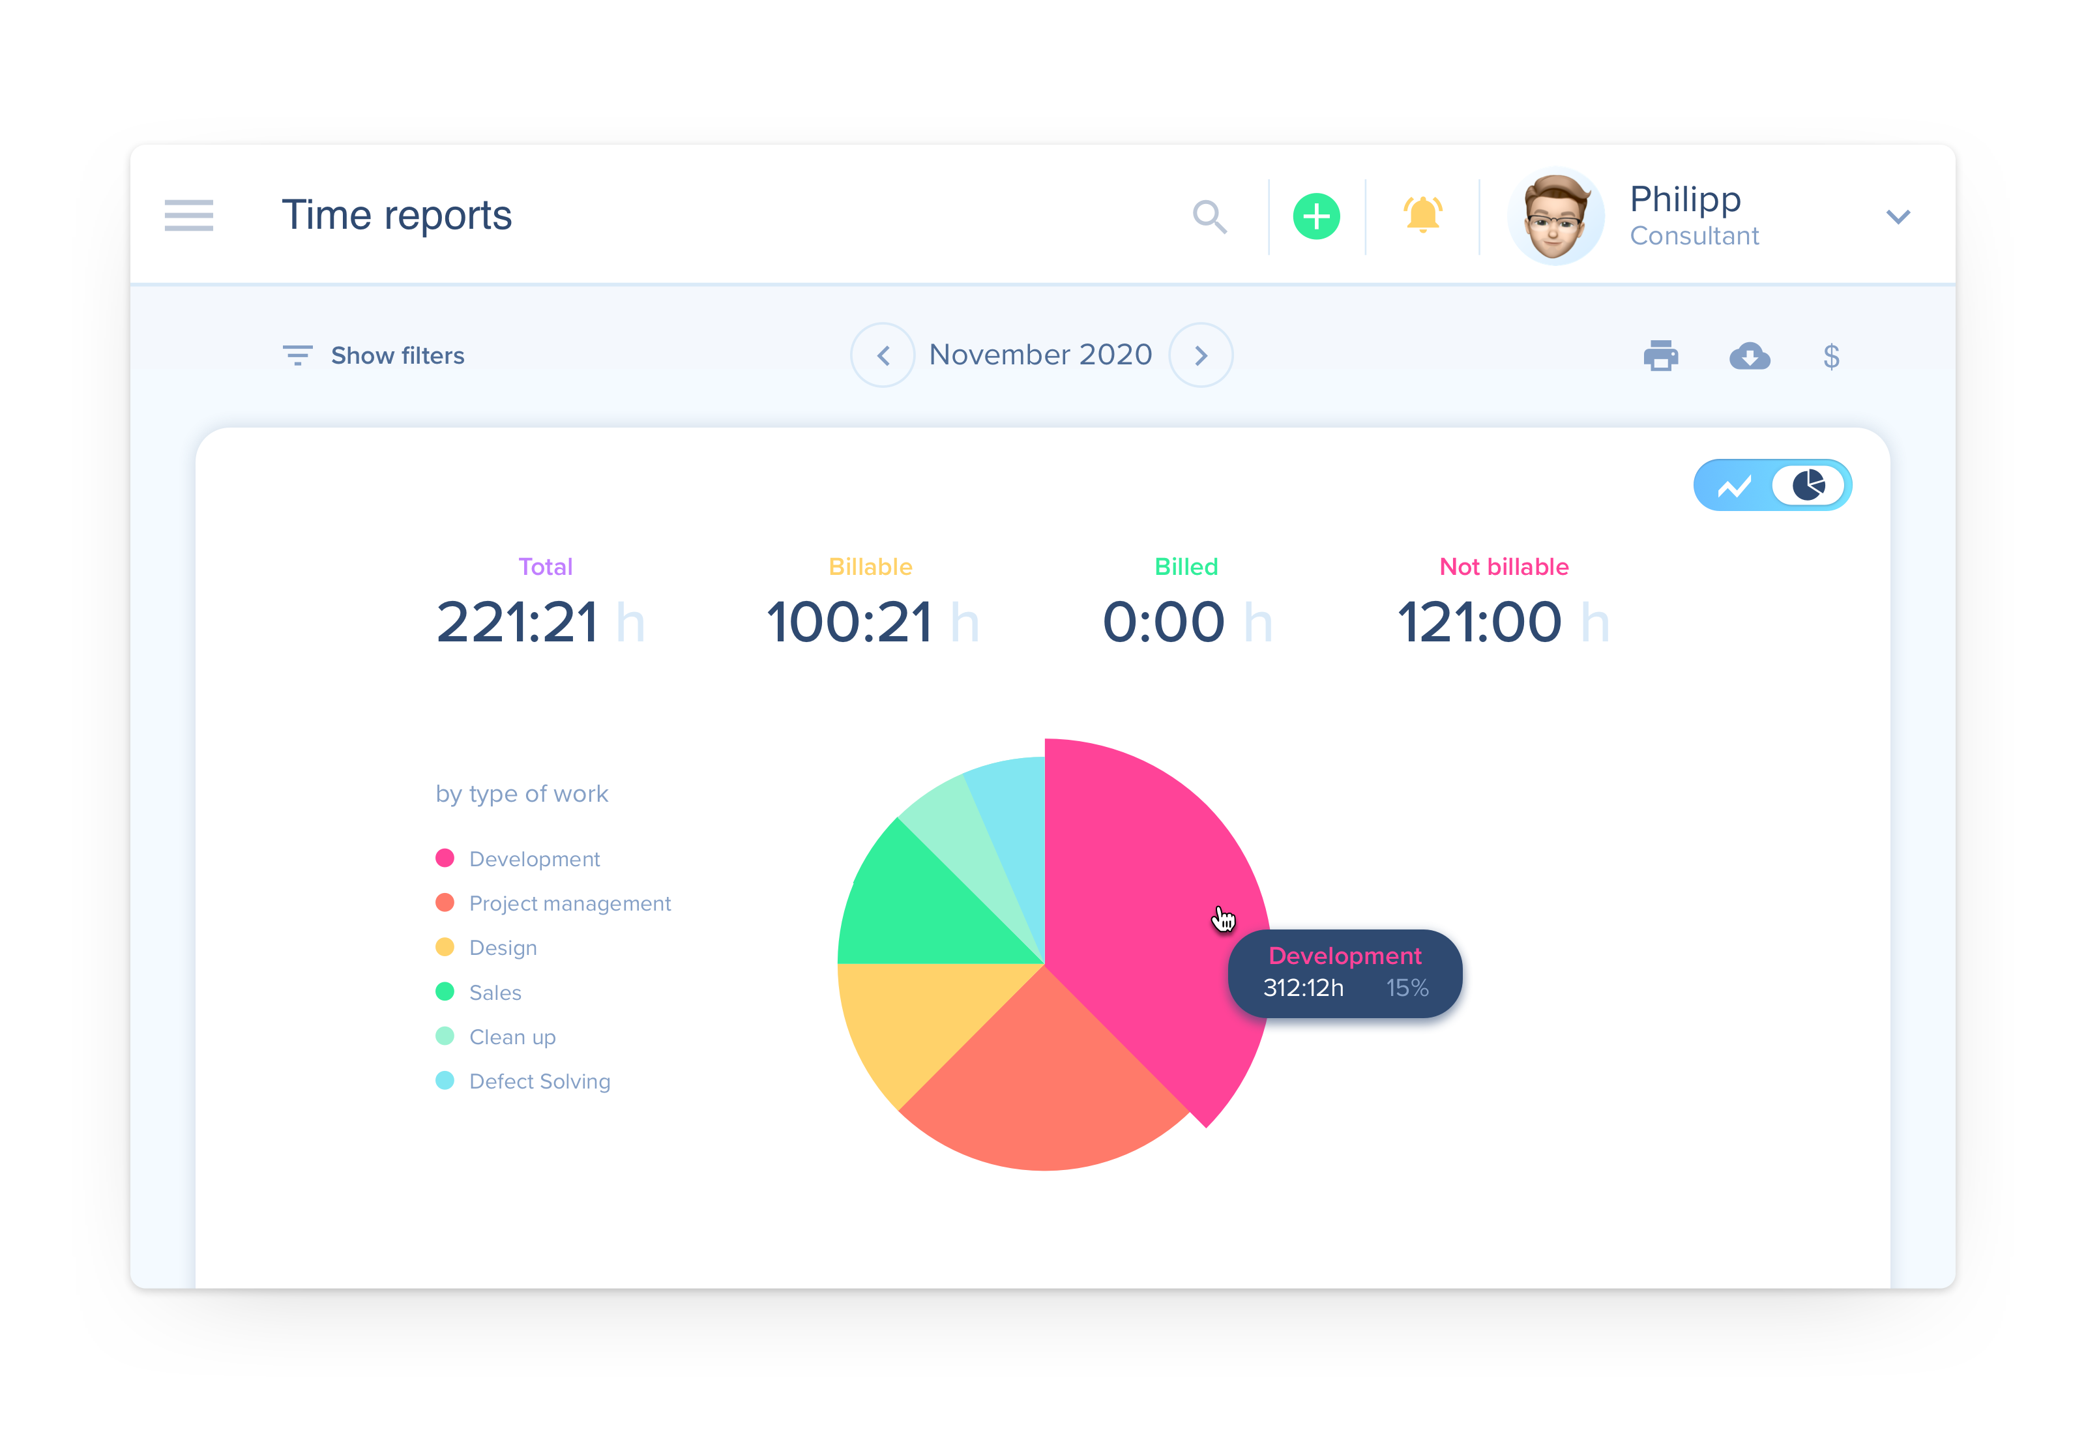
Task: Click the Billed label
Action: [1186, 567]
